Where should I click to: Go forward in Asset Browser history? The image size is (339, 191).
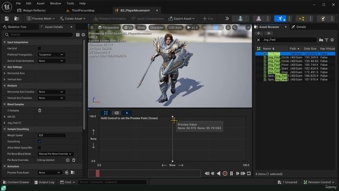point(269,33)
